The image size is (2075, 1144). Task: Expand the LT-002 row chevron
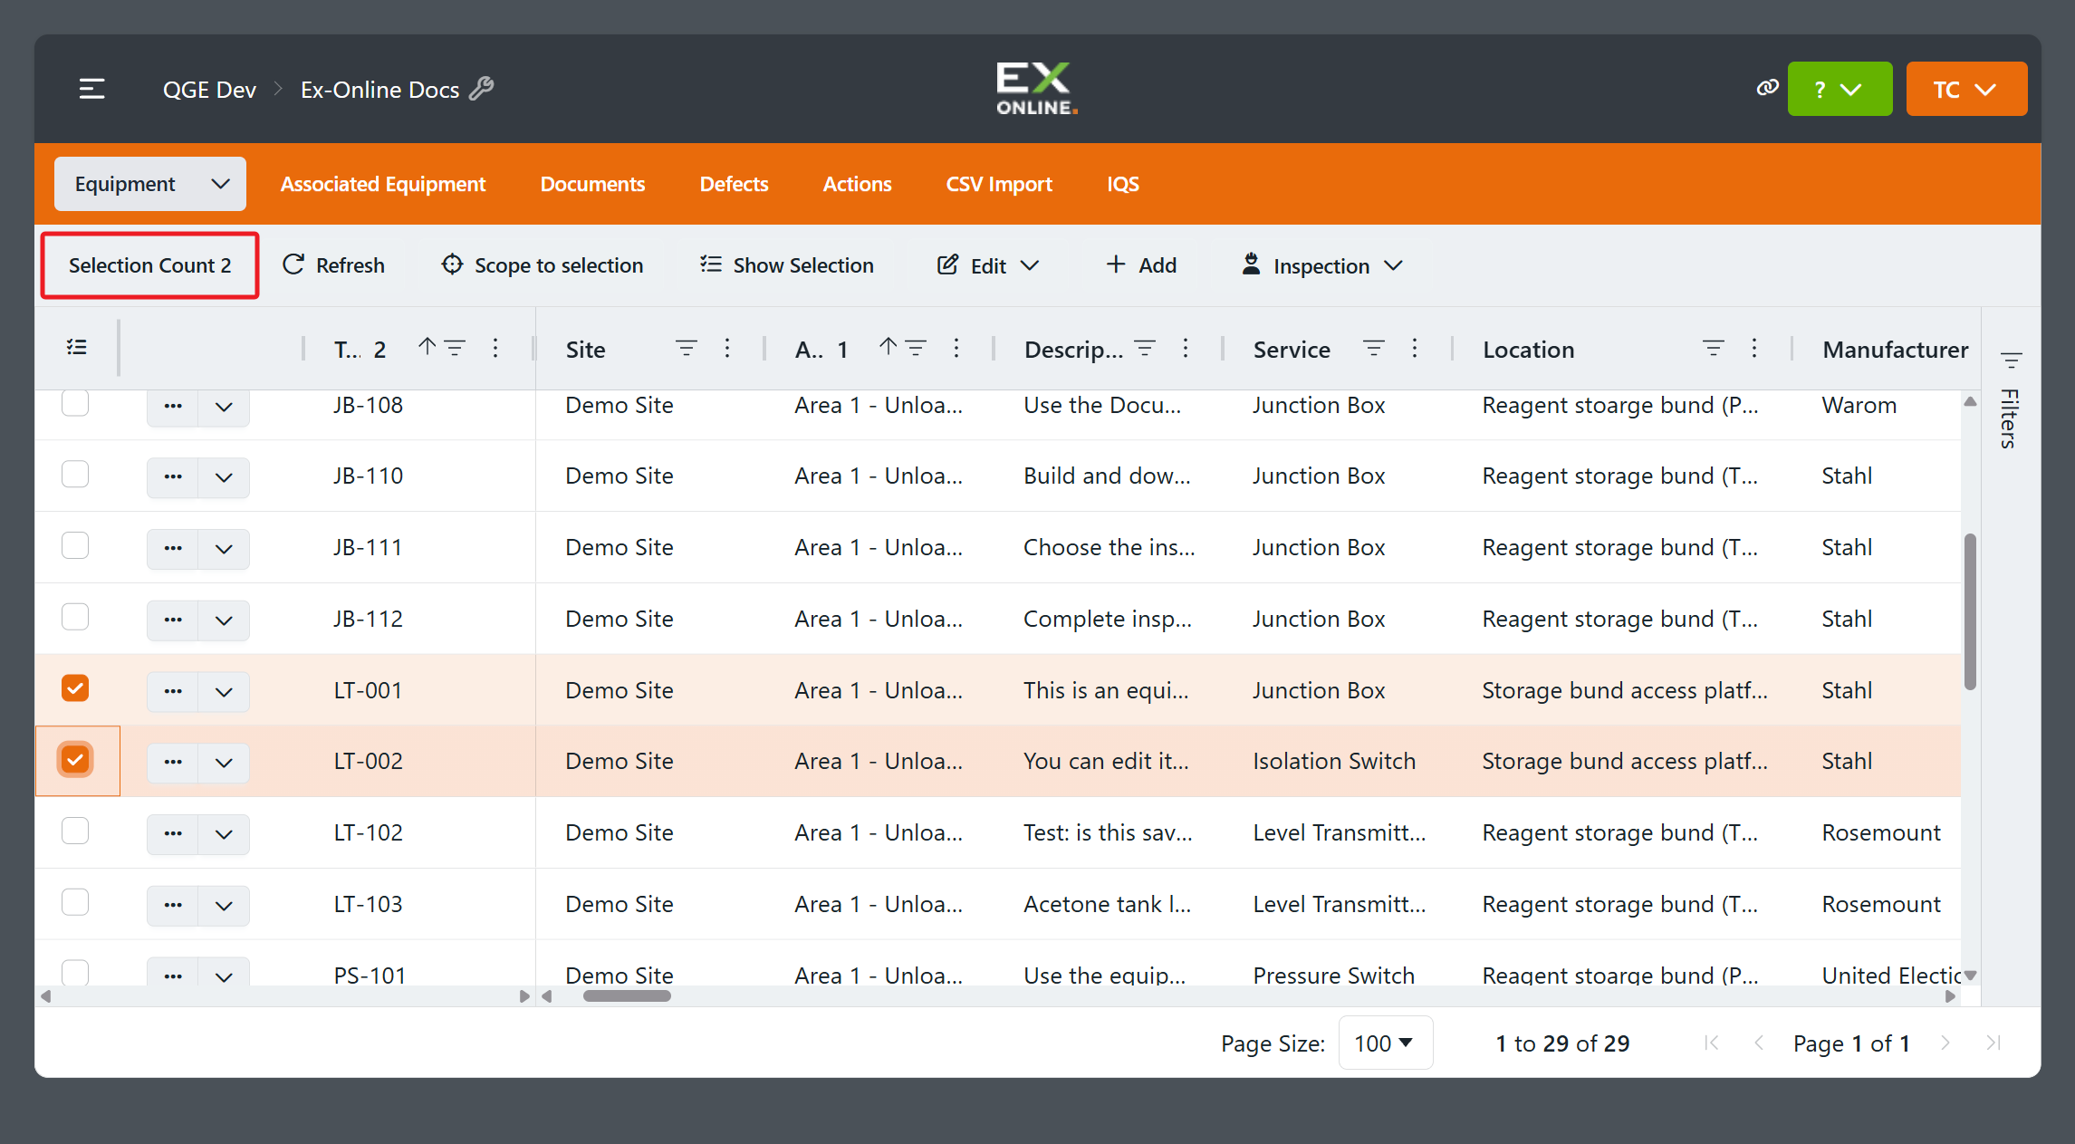(x=224, y=762)
